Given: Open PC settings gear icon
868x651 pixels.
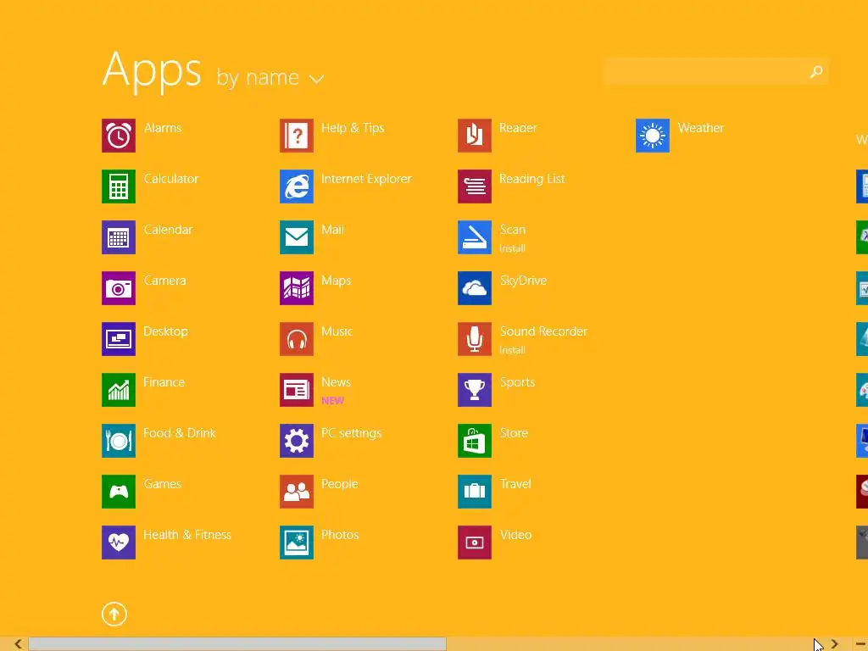Looking at the screenshot, I should [x=297, y=441].
